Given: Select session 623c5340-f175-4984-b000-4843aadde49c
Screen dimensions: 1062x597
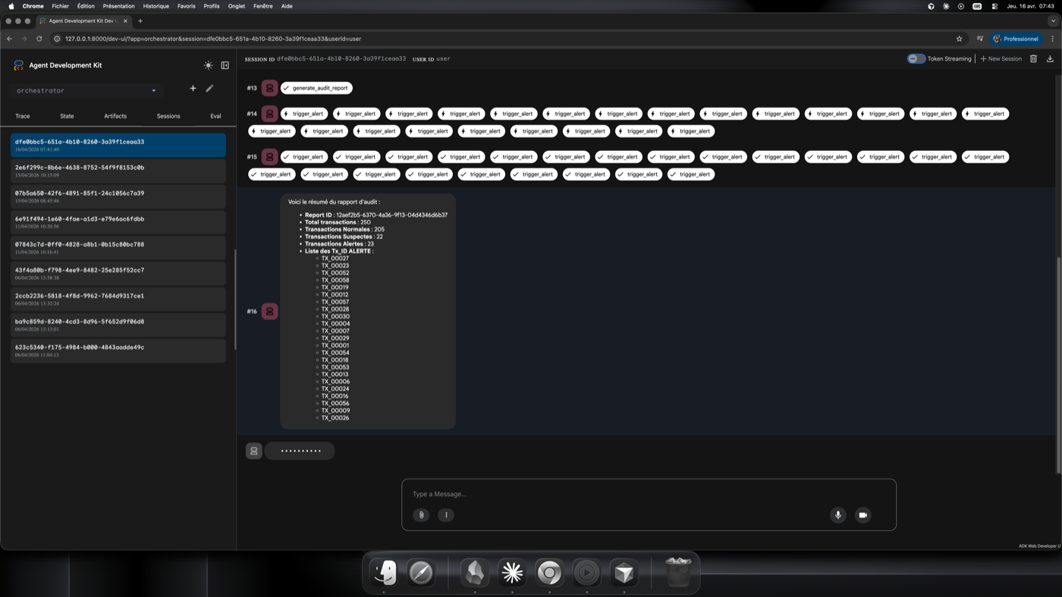Looking at the screenshot, I should point(118,351).
